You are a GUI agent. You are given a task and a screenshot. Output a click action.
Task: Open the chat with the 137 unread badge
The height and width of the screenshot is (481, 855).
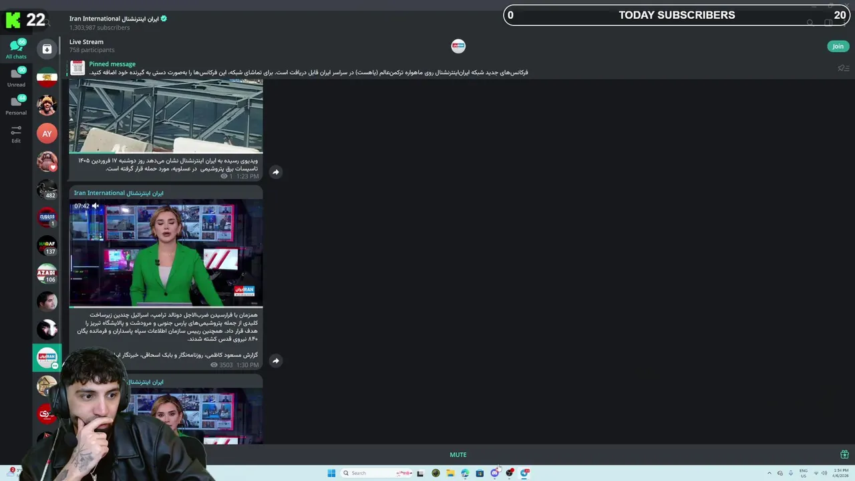tap(47, 246)
